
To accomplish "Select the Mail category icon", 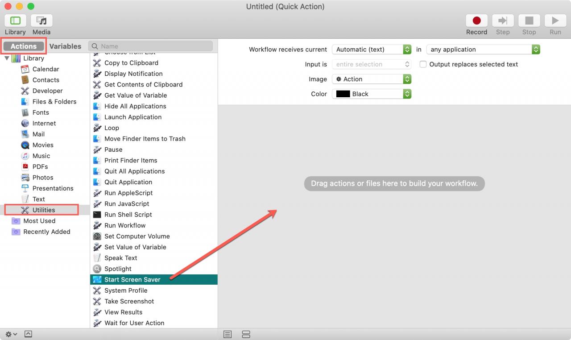I will [25, 134].
